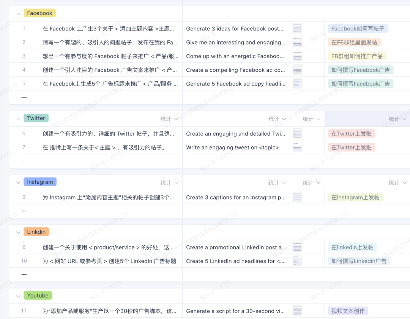This screenshot has height=319, width=410.
Task: Collapse the Facebook group chevron
Action: click(x=18, y=13)
